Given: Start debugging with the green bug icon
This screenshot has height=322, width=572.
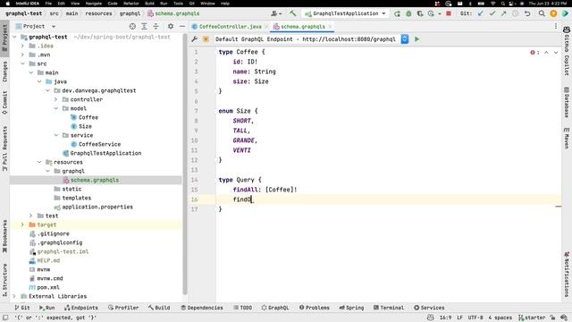Looking at the screenshot, I should 408,13.
